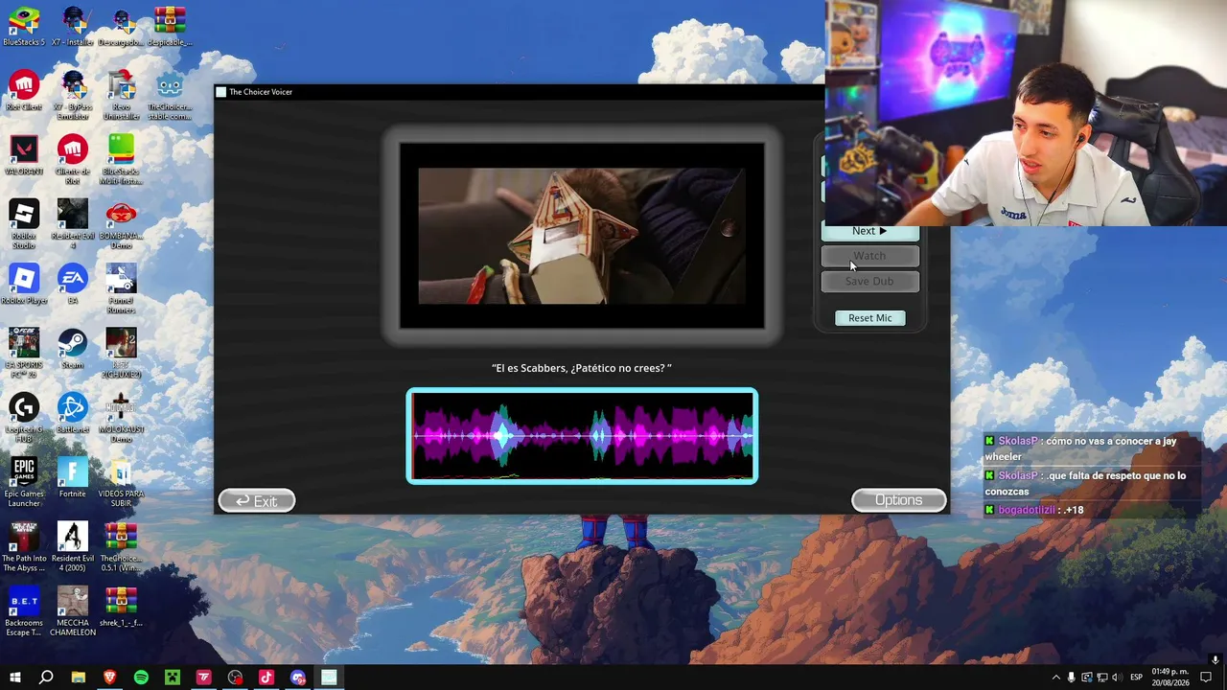The width and height of the screenshot is (1227, 690).
Task: Open the Riot Client desktop shortcut
Action: [24, 91]
